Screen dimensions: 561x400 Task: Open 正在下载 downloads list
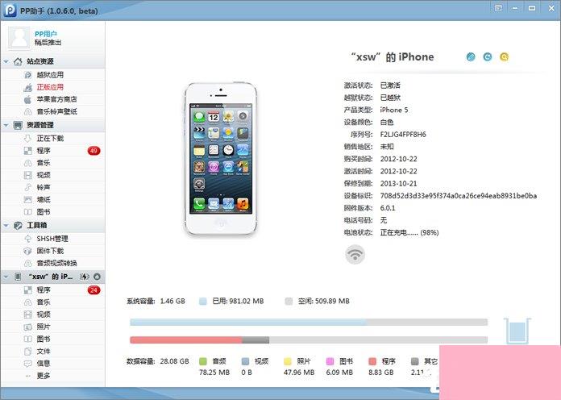[x=50, y=138]
